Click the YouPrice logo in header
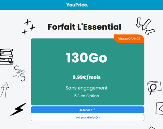Viewport: 163px width, 129px height. pos(77,5)
